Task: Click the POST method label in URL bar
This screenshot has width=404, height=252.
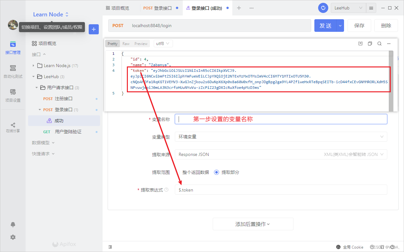Action: (x=118, y=26)
